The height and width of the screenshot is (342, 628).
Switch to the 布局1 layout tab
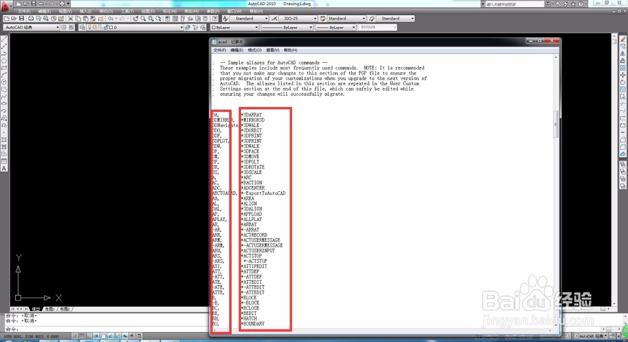[50, 309]
